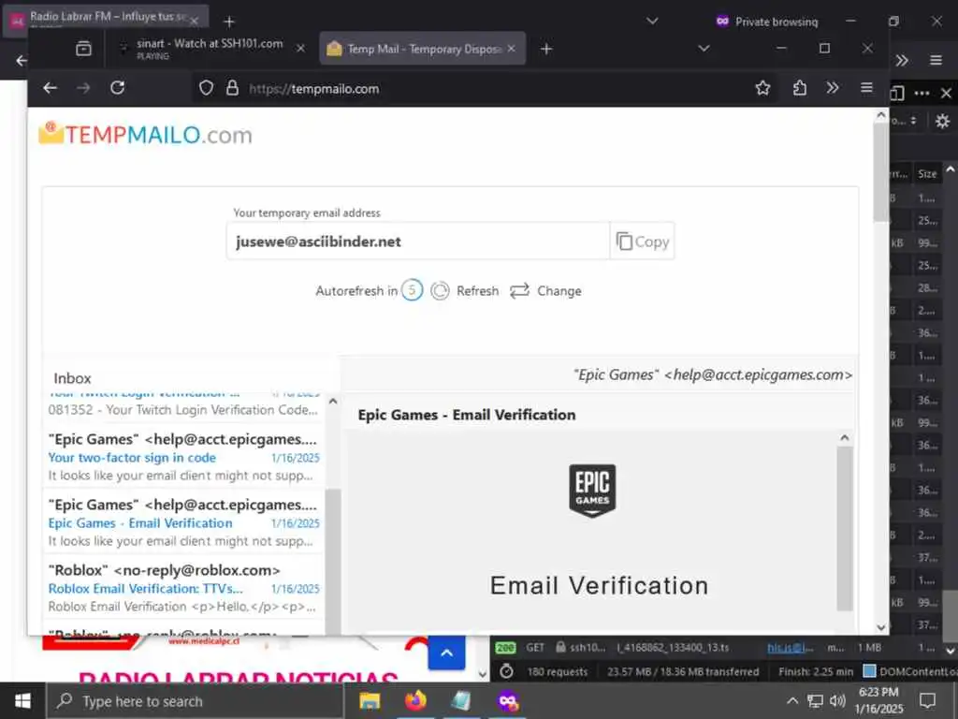
Task: List all tabs in background private window
Action: tap(652, 22)
